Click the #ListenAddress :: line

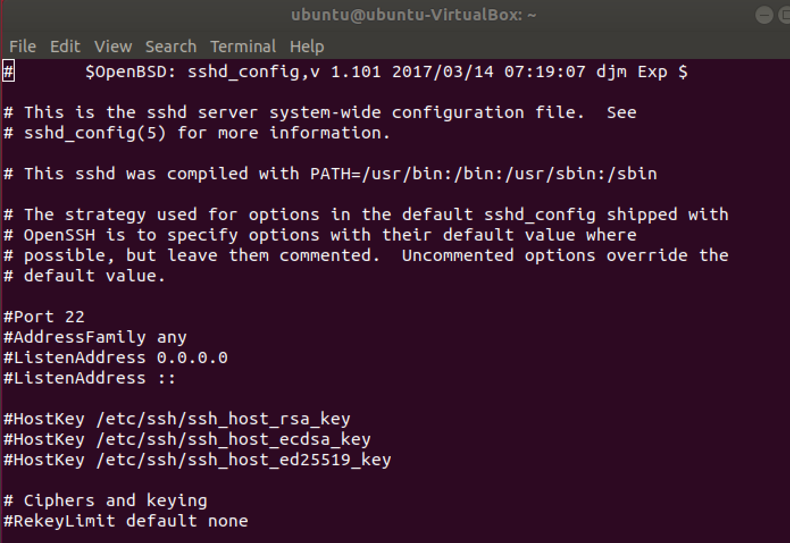click(x=90, y=378)
